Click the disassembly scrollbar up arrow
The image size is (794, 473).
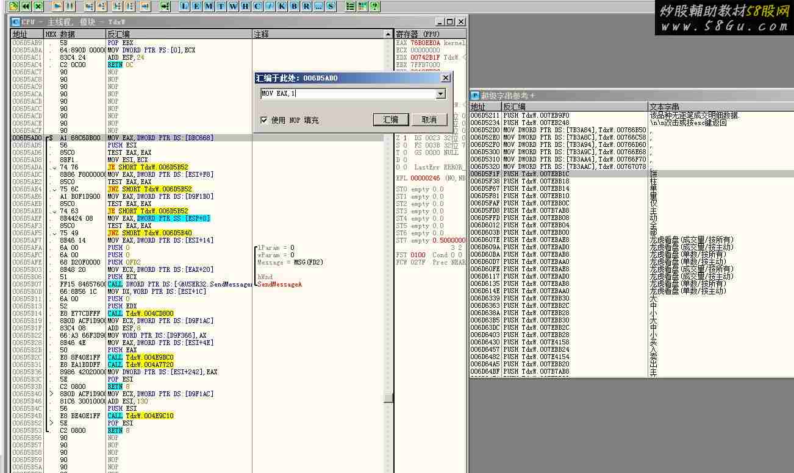click(x=388, y=35)
